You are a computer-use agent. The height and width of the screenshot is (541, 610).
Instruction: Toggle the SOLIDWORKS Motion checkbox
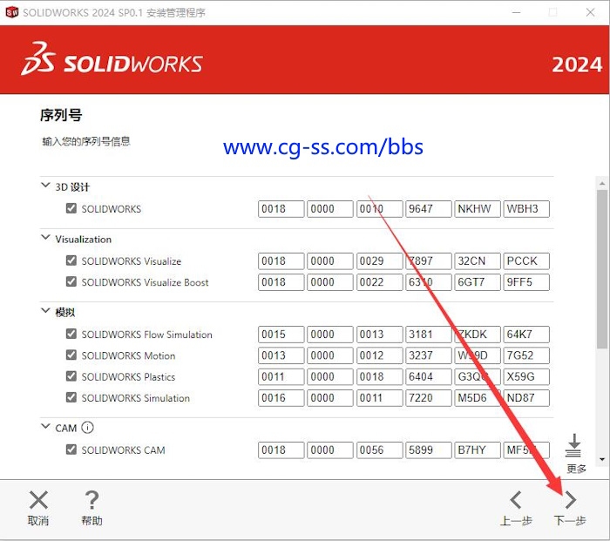click(71, 355)
